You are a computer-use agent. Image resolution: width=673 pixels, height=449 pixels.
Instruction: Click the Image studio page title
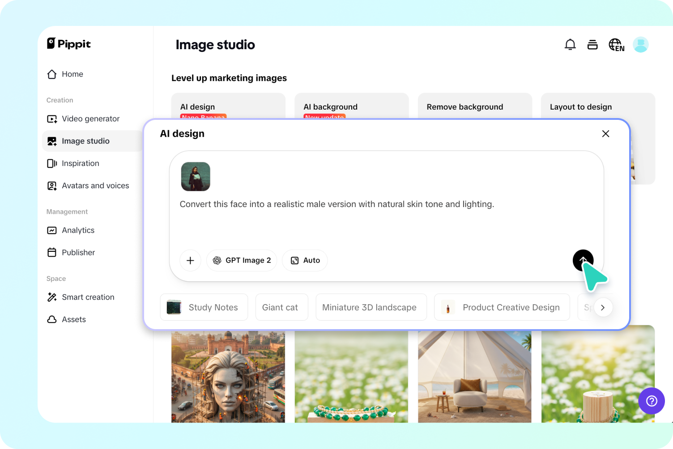[x=215, y=45]
